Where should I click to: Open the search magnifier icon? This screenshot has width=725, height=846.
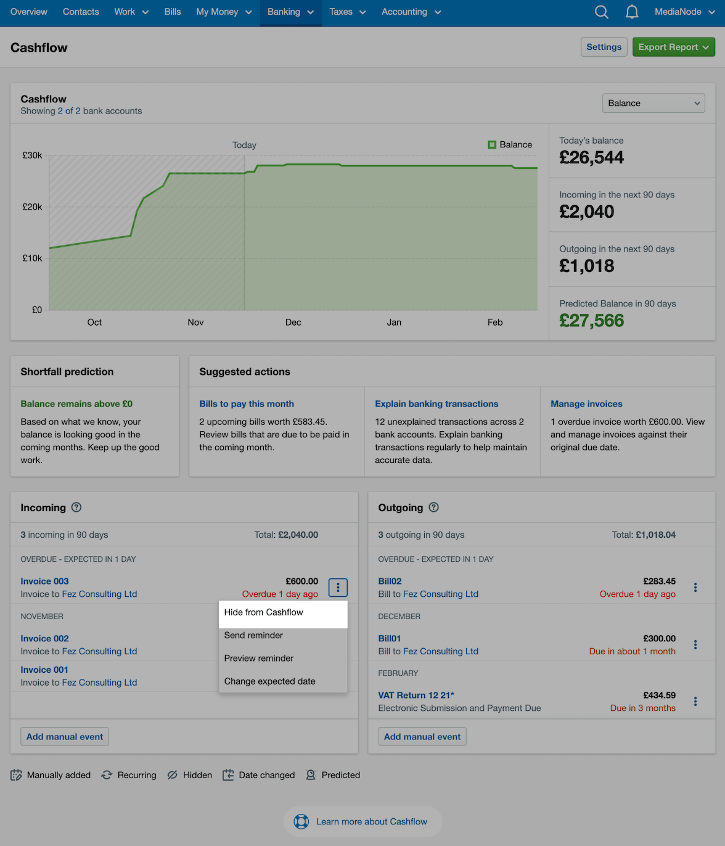click(x=602, y=12)
